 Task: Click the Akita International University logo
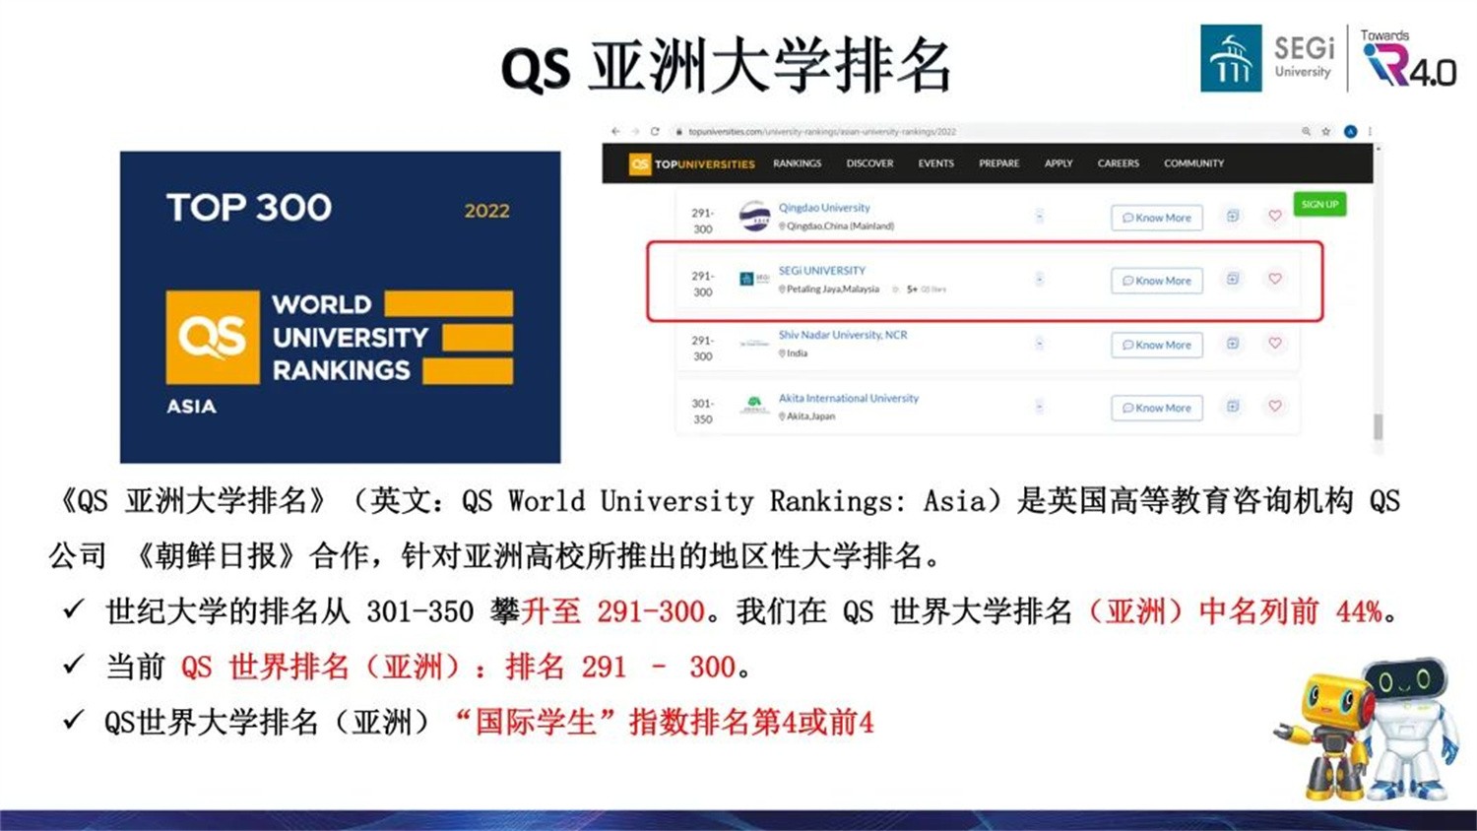(x=754, y=405)
